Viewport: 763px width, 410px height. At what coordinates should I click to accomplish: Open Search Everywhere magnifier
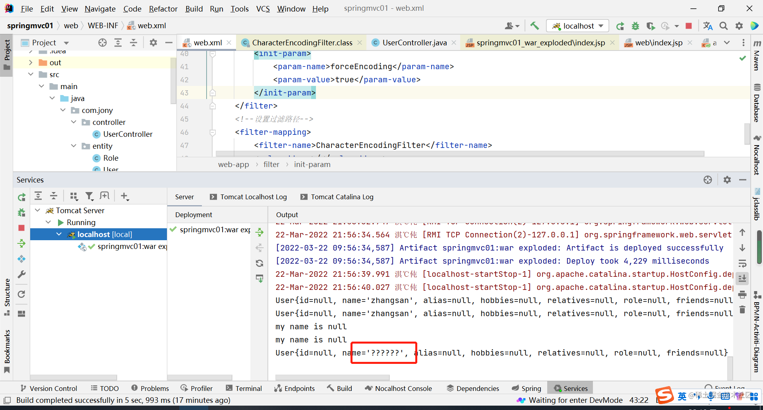coord(724,26)
